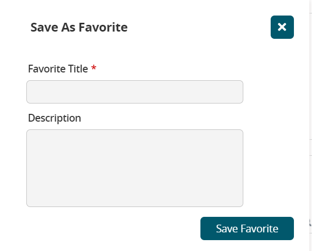Image resolution: width=312 pixels, height=251 pixels.
Task: Click the red required asterisk
Action: (93, 68)
